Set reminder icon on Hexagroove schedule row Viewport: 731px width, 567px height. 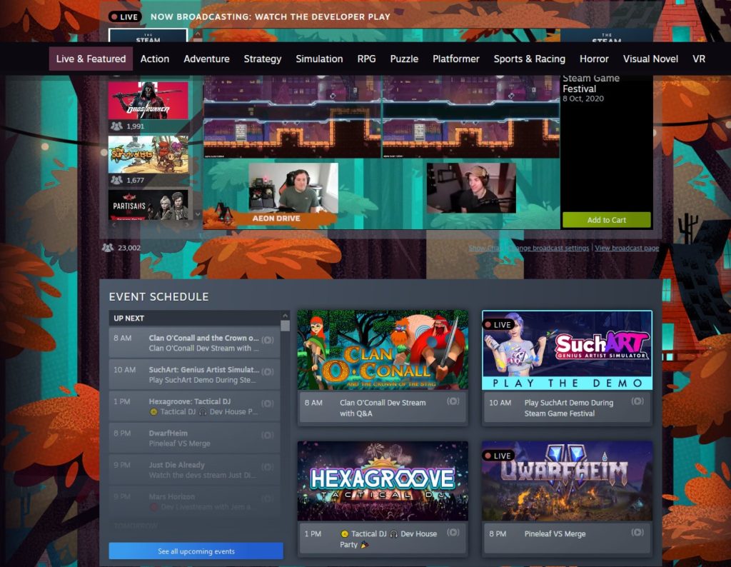[268, 403]
